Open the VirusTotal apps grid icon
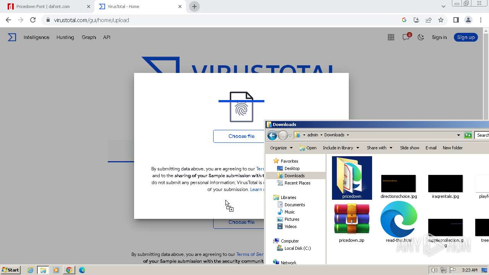This screenshot has width=489, height=275. click(x=391, y=37)
